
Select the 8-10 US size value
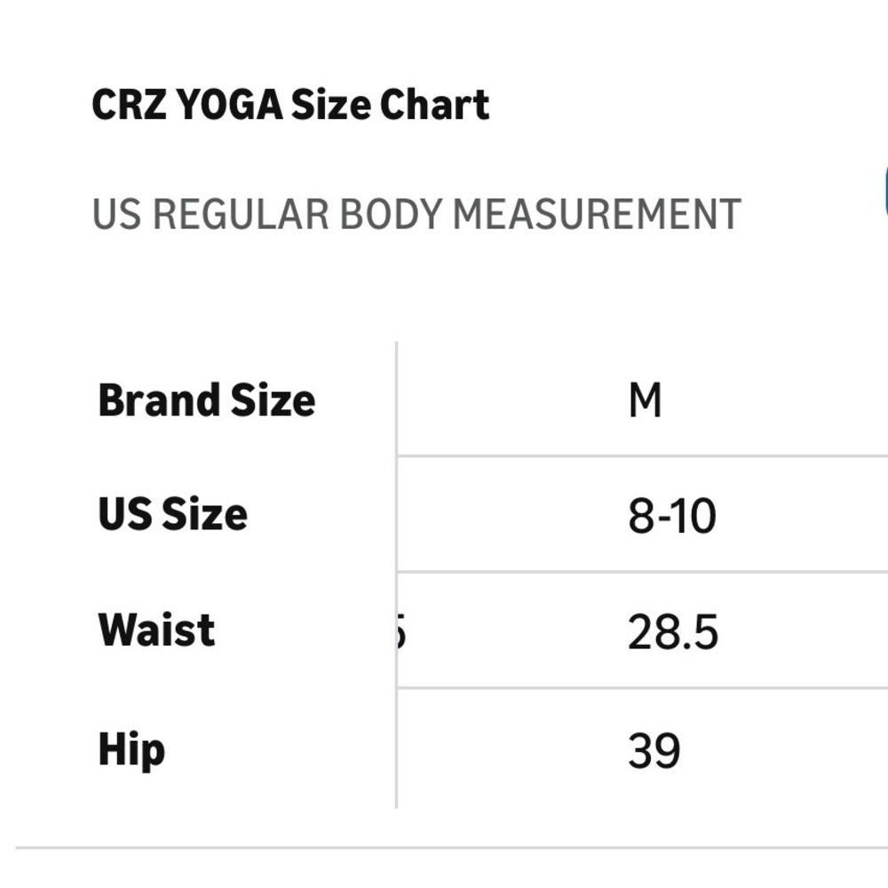671,516
